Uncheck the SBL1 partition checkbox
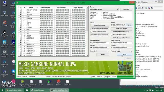Image resolution: width=164 pixels, height=92 pixels. click(20, 12)
